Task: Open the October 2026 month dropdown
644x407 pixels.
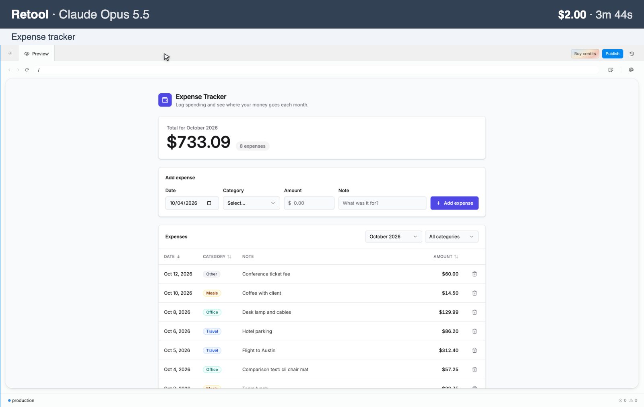Action: click(393, 236)
